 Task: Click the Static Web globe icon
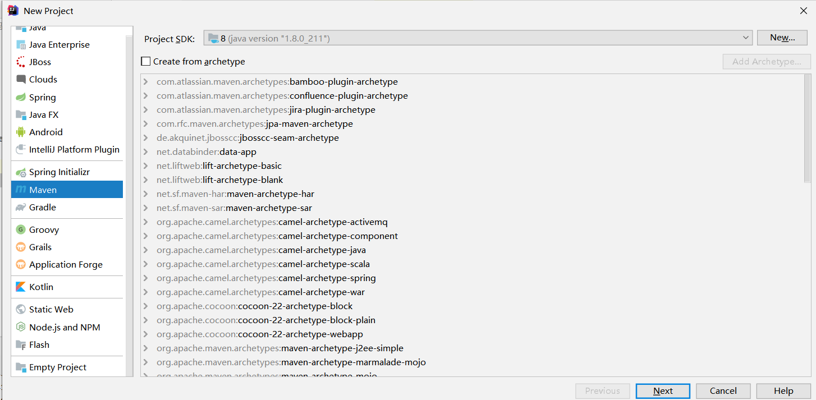[x=21, y=310]
